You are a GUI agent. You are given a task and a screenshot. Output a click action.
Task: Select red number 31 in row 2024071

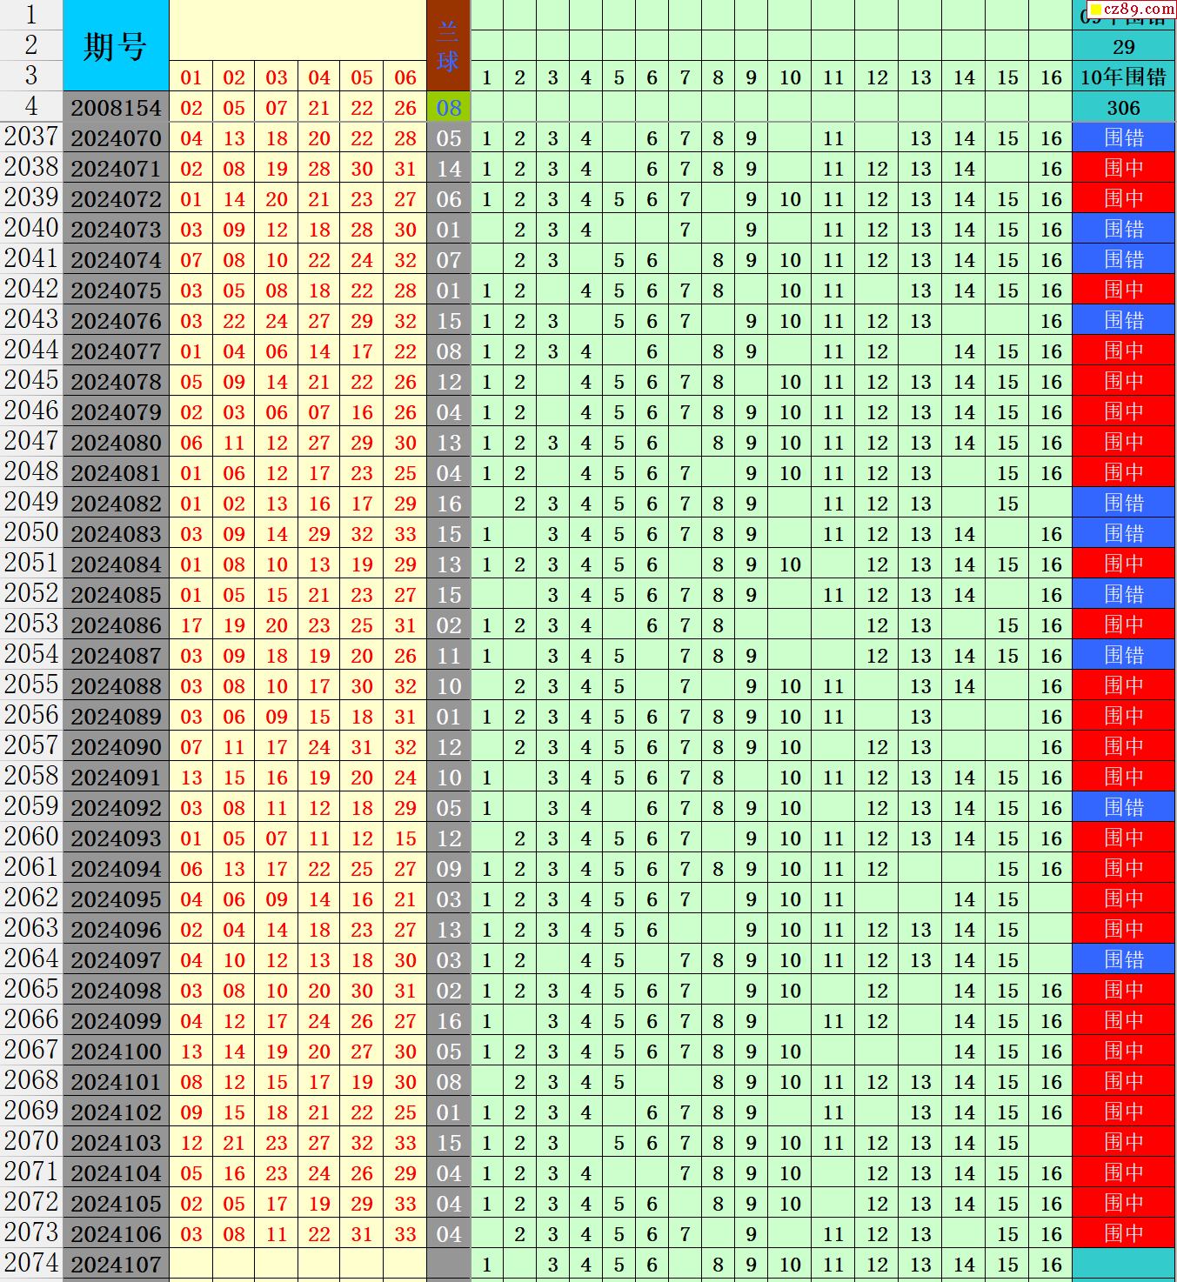pos(405,169)
